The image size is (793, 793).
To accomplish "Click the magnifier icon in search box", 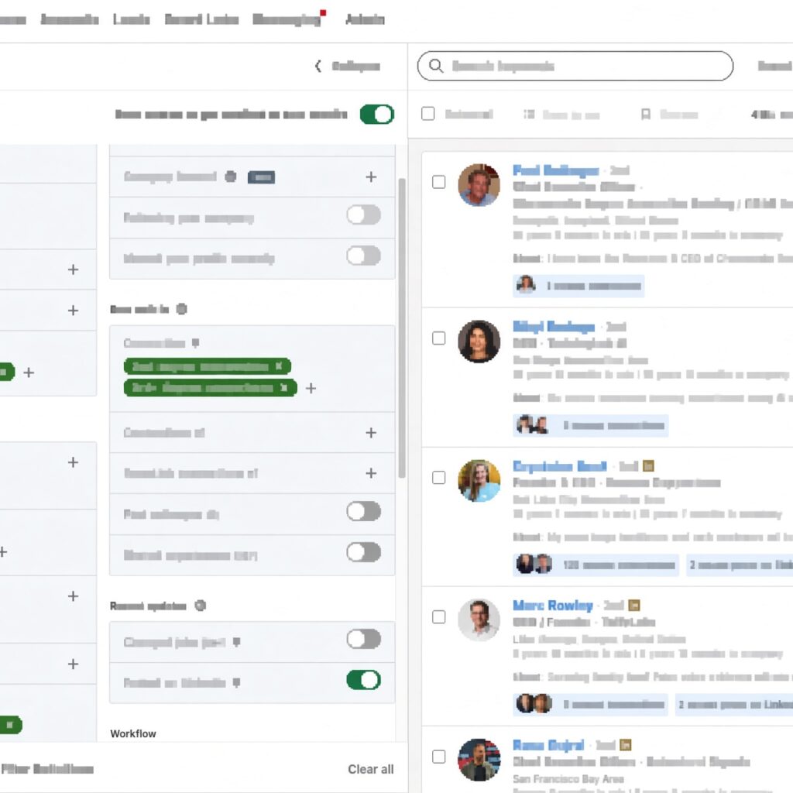I will tap(436, 66).
